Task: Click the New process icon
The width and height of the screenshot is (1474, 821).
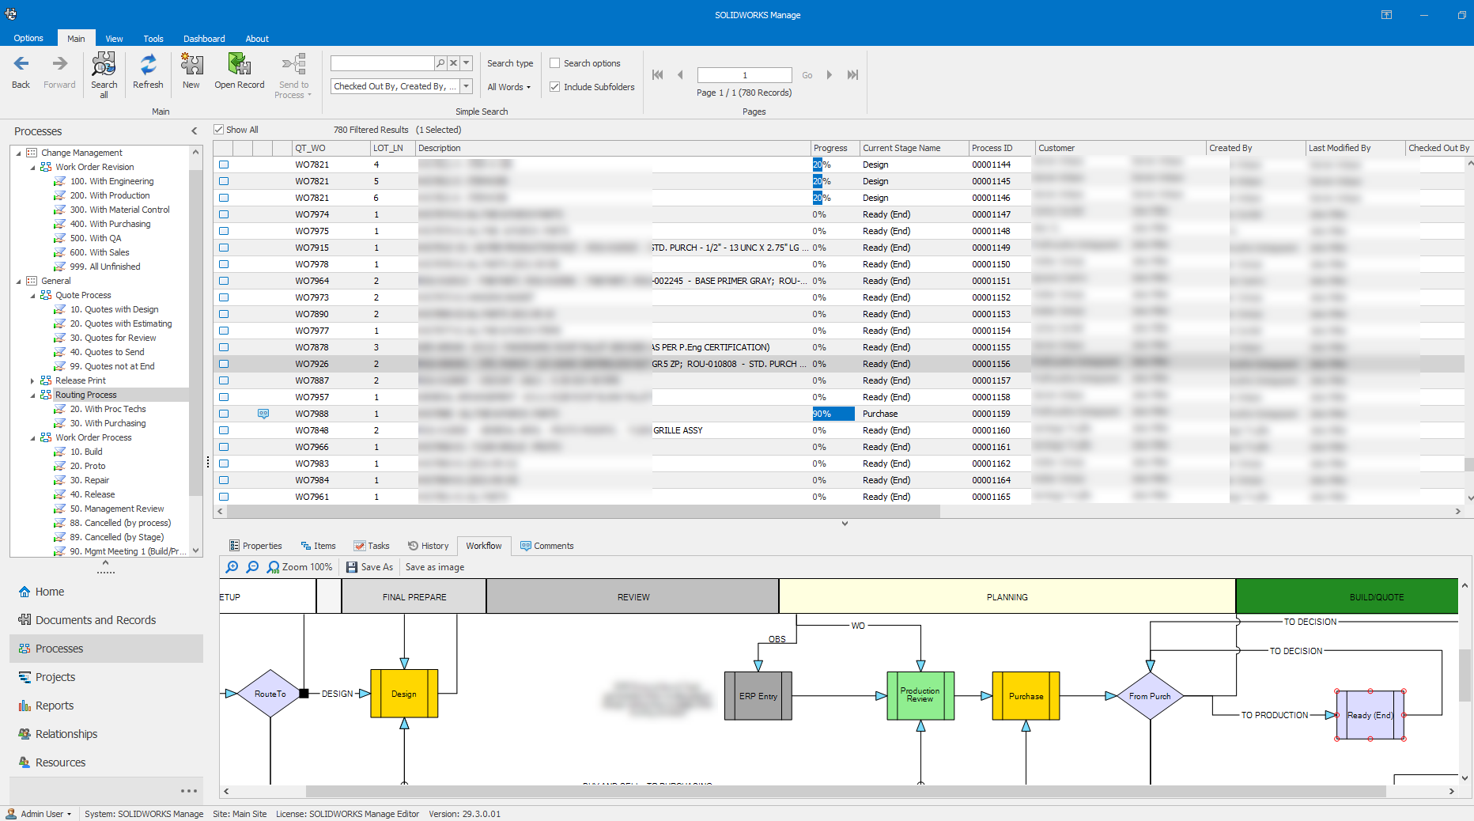Action: [191, 64]
